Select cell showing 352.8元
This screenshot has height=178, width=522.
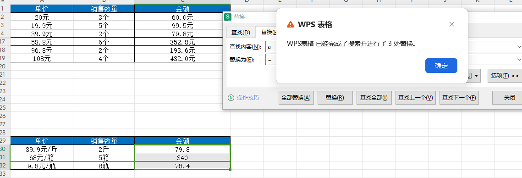pyautogui.click(x=182, y=42)
